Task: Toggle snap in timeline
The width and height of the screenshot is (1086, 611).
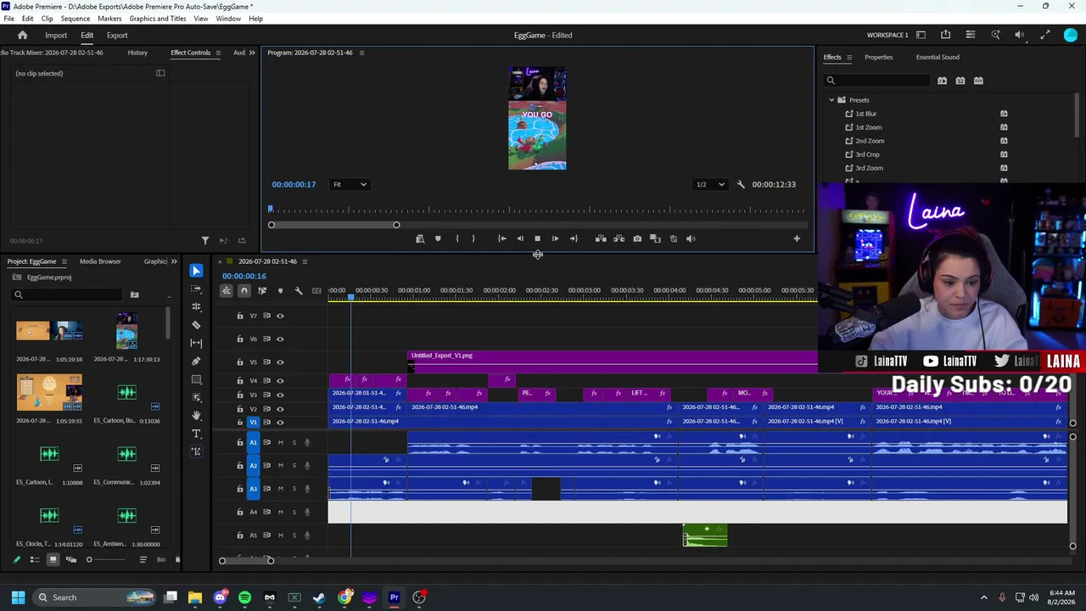Action: tap(244, 291)
